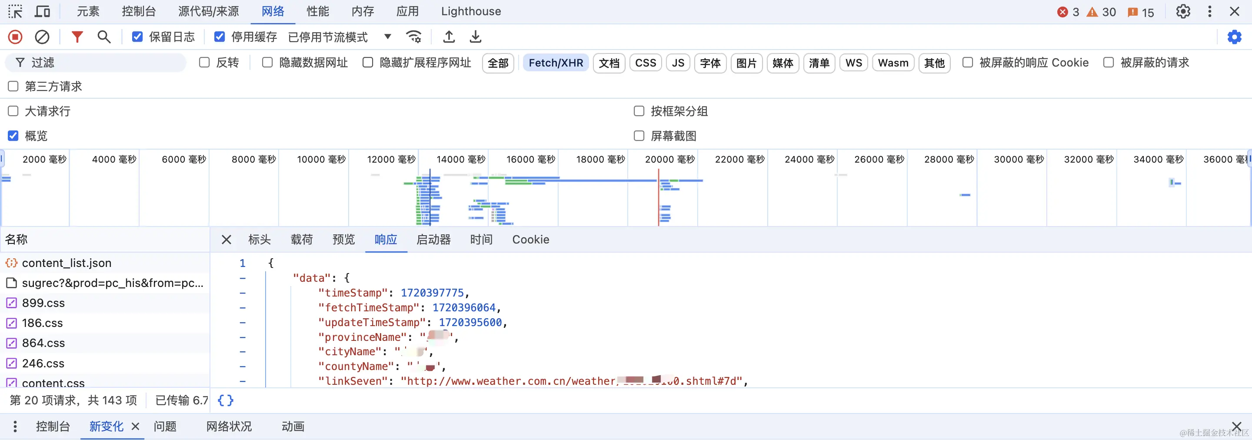Select 246.css request row
This screenshot has width=1252, height=440.
[x=104, y=363]
